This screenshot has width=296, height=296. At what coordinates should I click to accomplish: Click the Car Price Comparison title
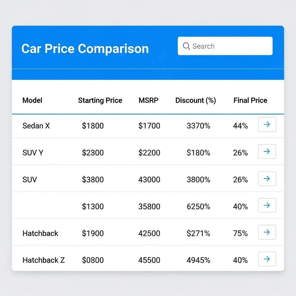[85, 49]
